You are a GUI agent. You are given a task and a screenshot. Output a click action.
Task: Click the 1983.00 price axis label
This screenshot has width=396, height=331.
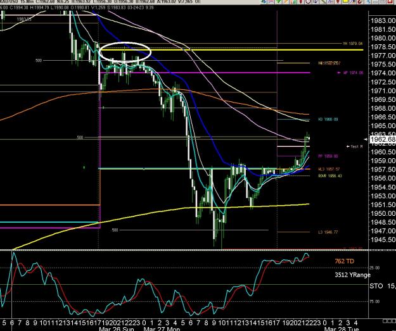point(383,21)
